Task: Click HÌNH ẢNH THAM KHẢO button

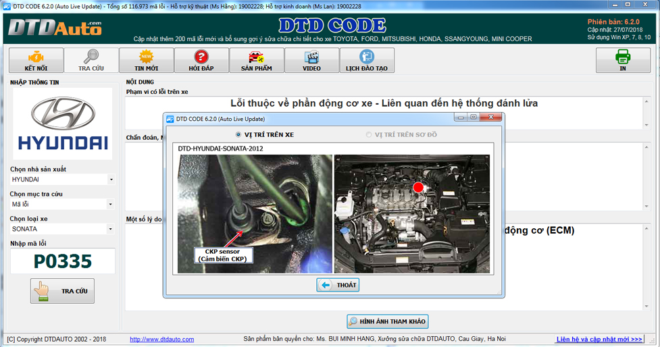Action: 388,321
